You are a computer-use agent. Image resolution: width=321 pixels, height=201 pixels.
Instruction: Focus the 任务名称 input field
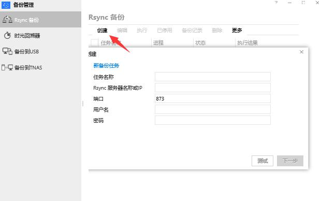click(x=212, y=77)
